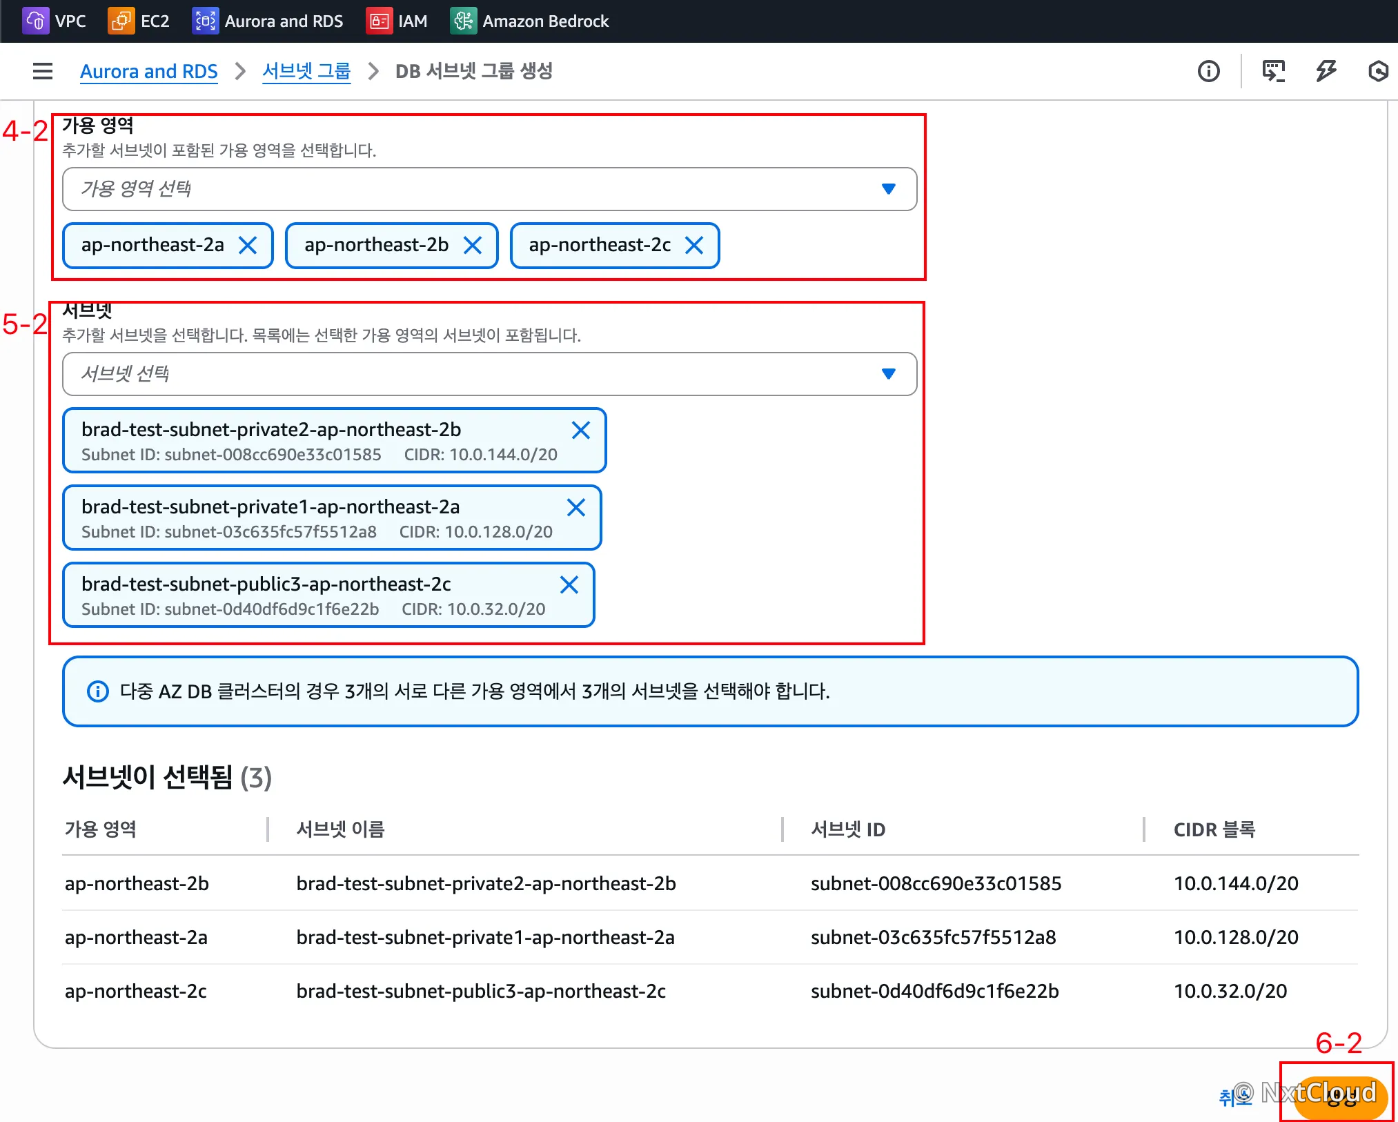This screenshot has width=1398, height=1122.
Task: Click CIDR 10.0.128.0/20 in the table
Action: pyautogui.click(x=1237, y=937)
